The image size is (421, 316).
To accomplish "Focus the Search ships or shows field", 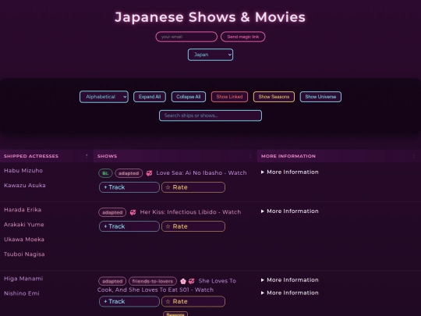I will click(x=210, y=115).
